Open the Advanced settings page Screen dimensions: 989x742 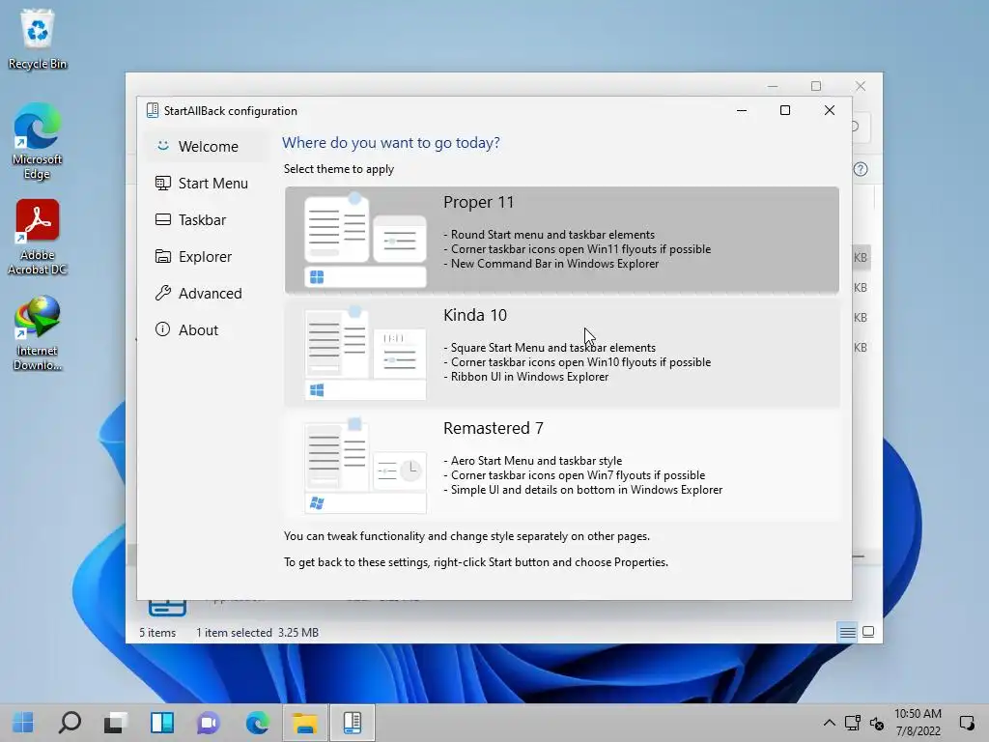pos(208,293)
